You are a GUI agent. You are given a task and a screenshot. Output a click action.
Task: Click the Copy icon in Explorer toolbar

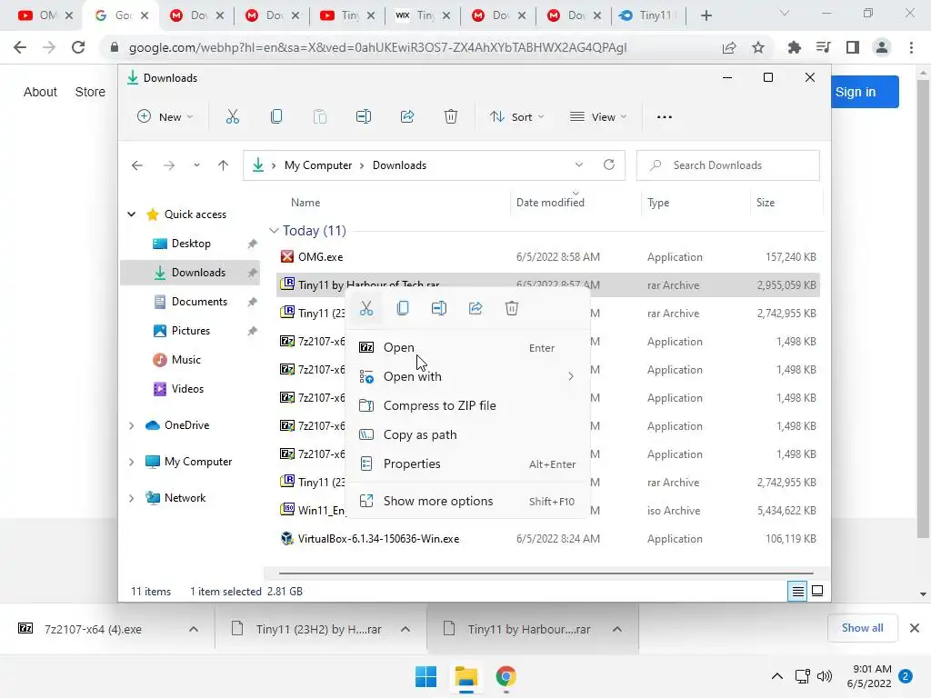point(276,117)
